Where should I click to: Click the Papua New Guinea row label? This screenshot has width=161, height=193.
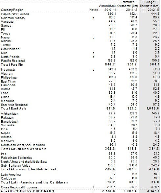pos(15,14)
